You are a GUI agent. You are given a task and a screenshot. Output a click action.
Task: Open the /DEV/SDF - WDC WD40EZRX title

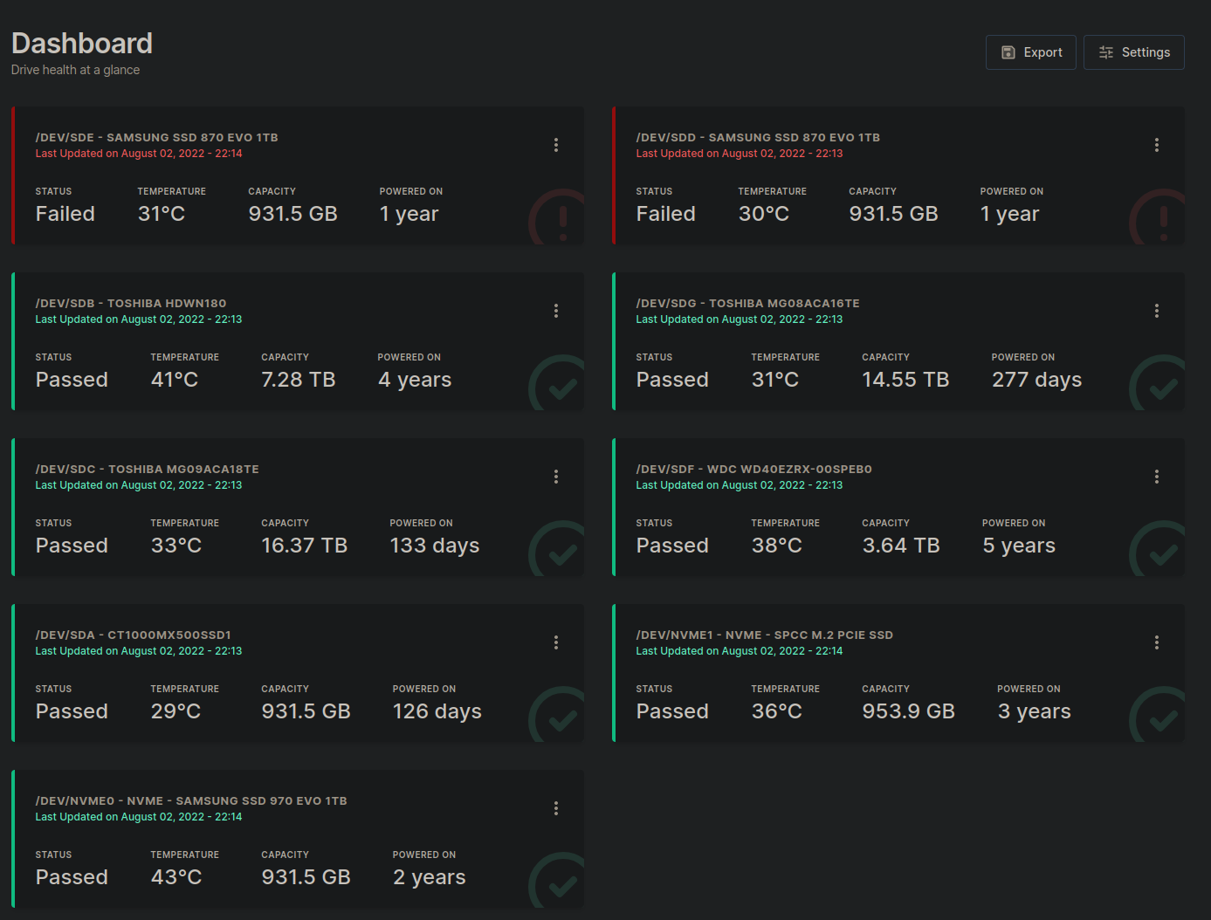click(753, 470)
